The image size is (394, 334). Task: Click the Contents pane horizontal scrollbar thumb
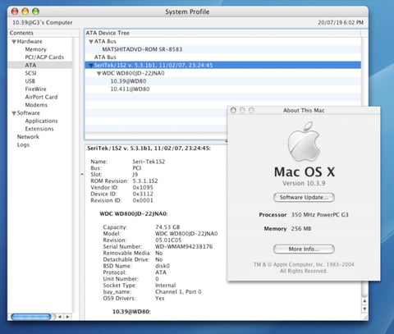(x=31, y=317)
